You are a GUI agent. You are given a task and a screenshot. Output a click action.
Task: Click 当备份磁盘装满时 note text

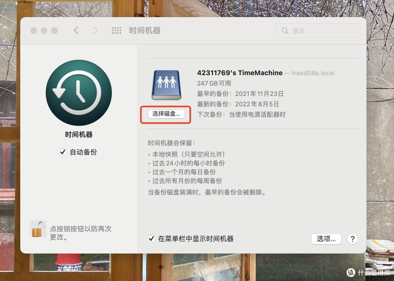point(206,192)
